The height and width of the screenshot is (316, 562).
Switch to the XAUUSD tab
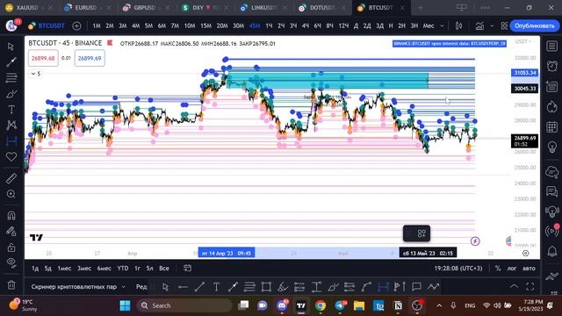(x=28, y=8)
